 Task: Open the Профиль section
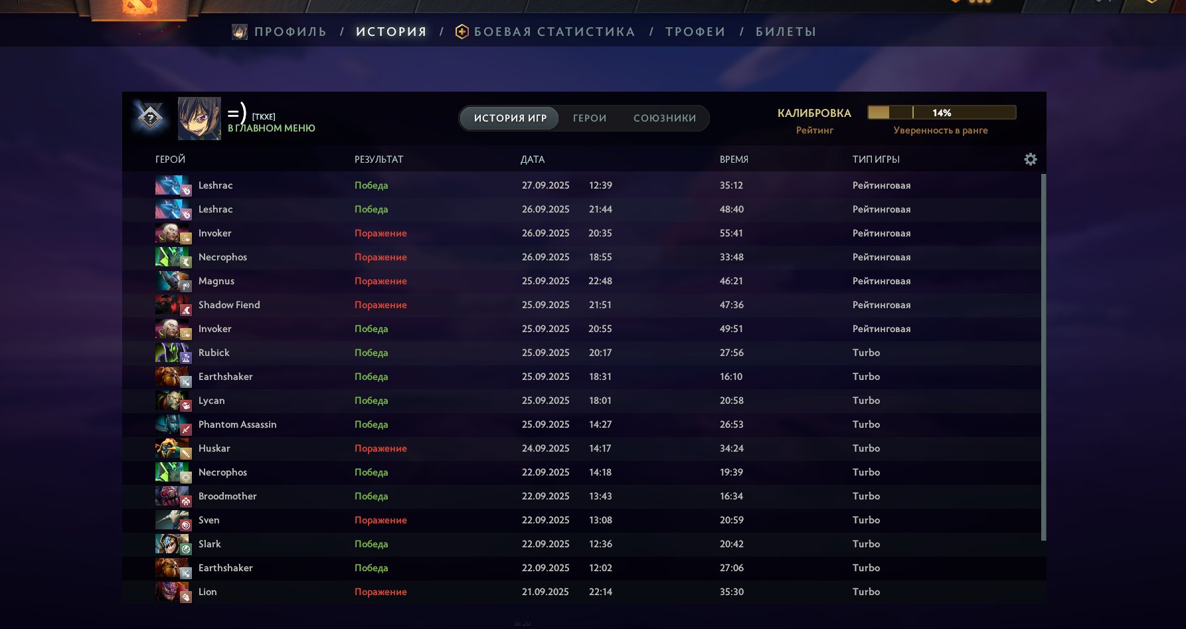point(290,32)
